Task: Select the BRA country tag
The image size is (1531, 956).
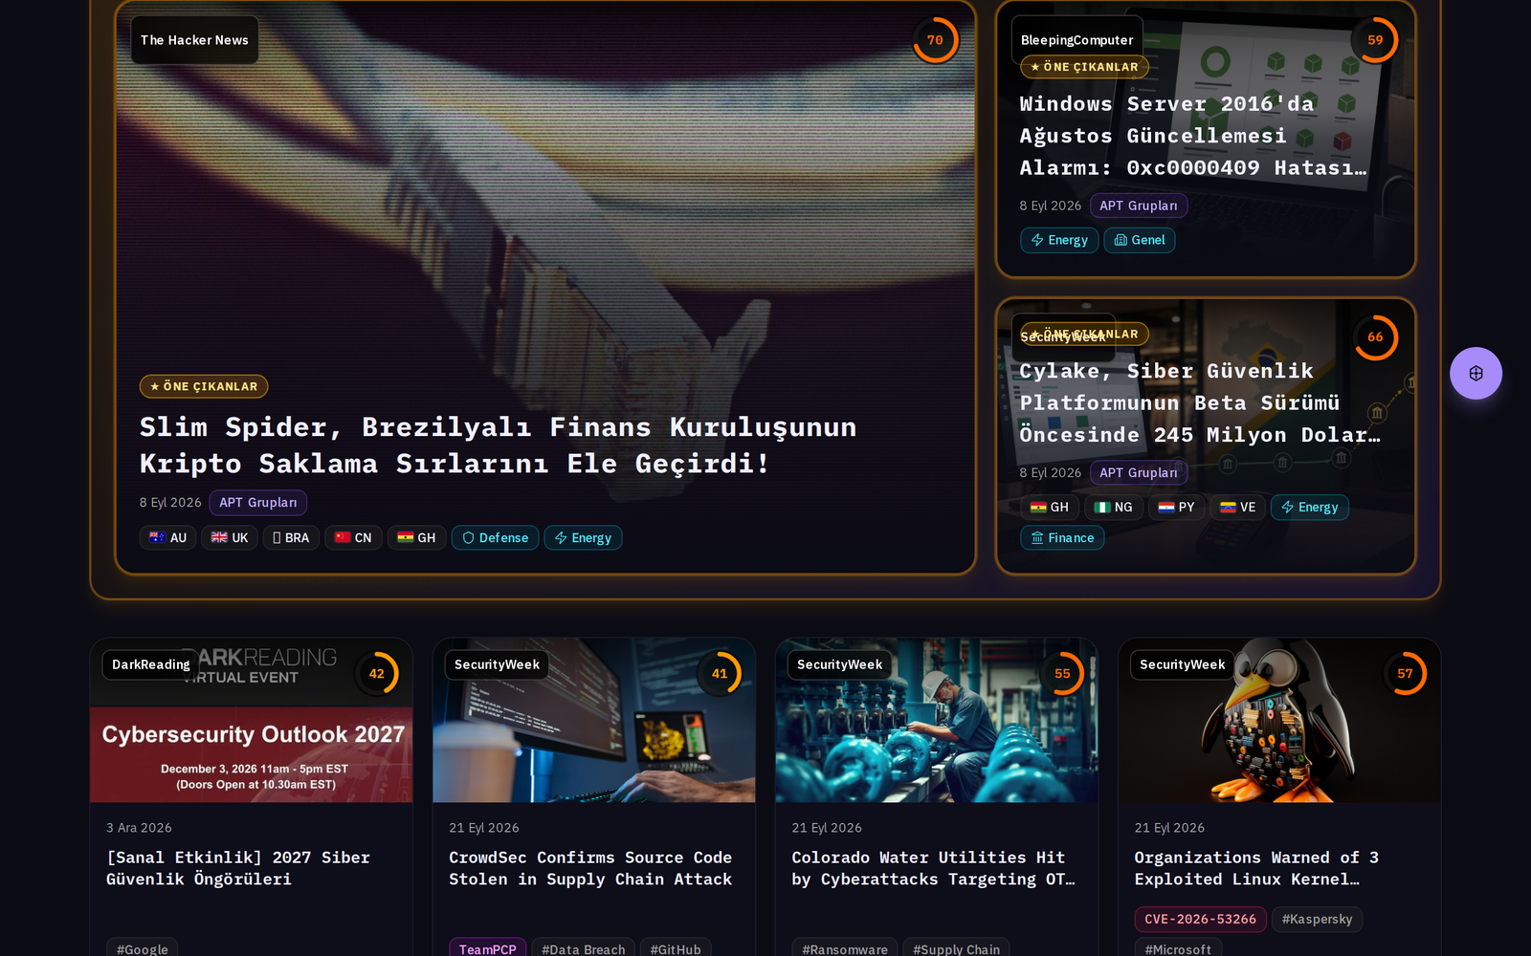Action: [291, 538]
